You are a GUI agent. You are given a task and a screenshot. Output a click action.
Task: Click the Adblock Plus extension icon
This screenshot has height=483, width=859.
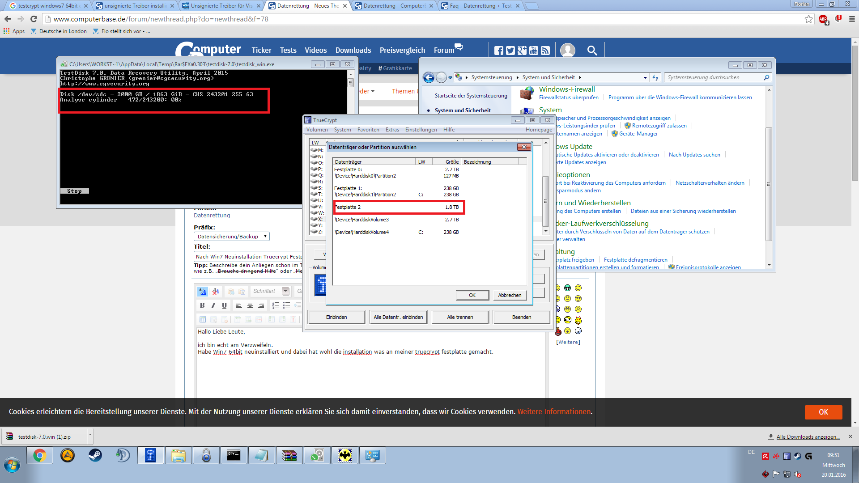click(823, 19)
